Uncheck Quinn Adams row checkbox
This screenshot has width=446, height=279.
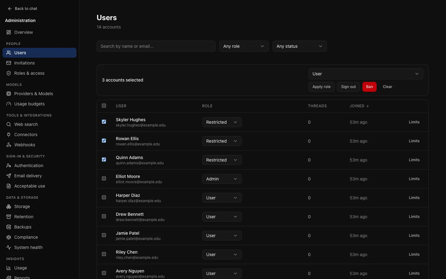(104, 160)
